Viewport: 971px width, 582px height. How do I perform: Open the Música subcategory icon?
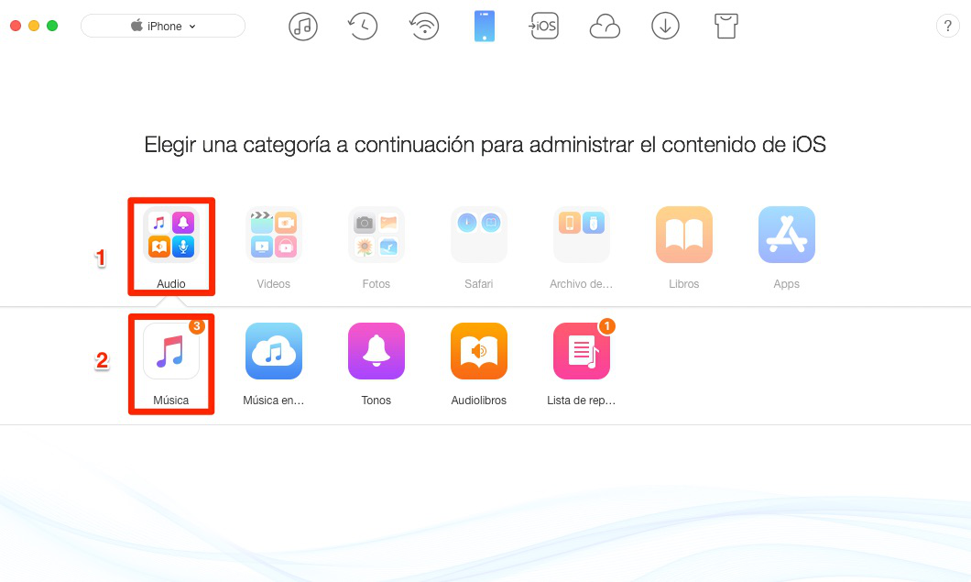click(x=171, y=351)
